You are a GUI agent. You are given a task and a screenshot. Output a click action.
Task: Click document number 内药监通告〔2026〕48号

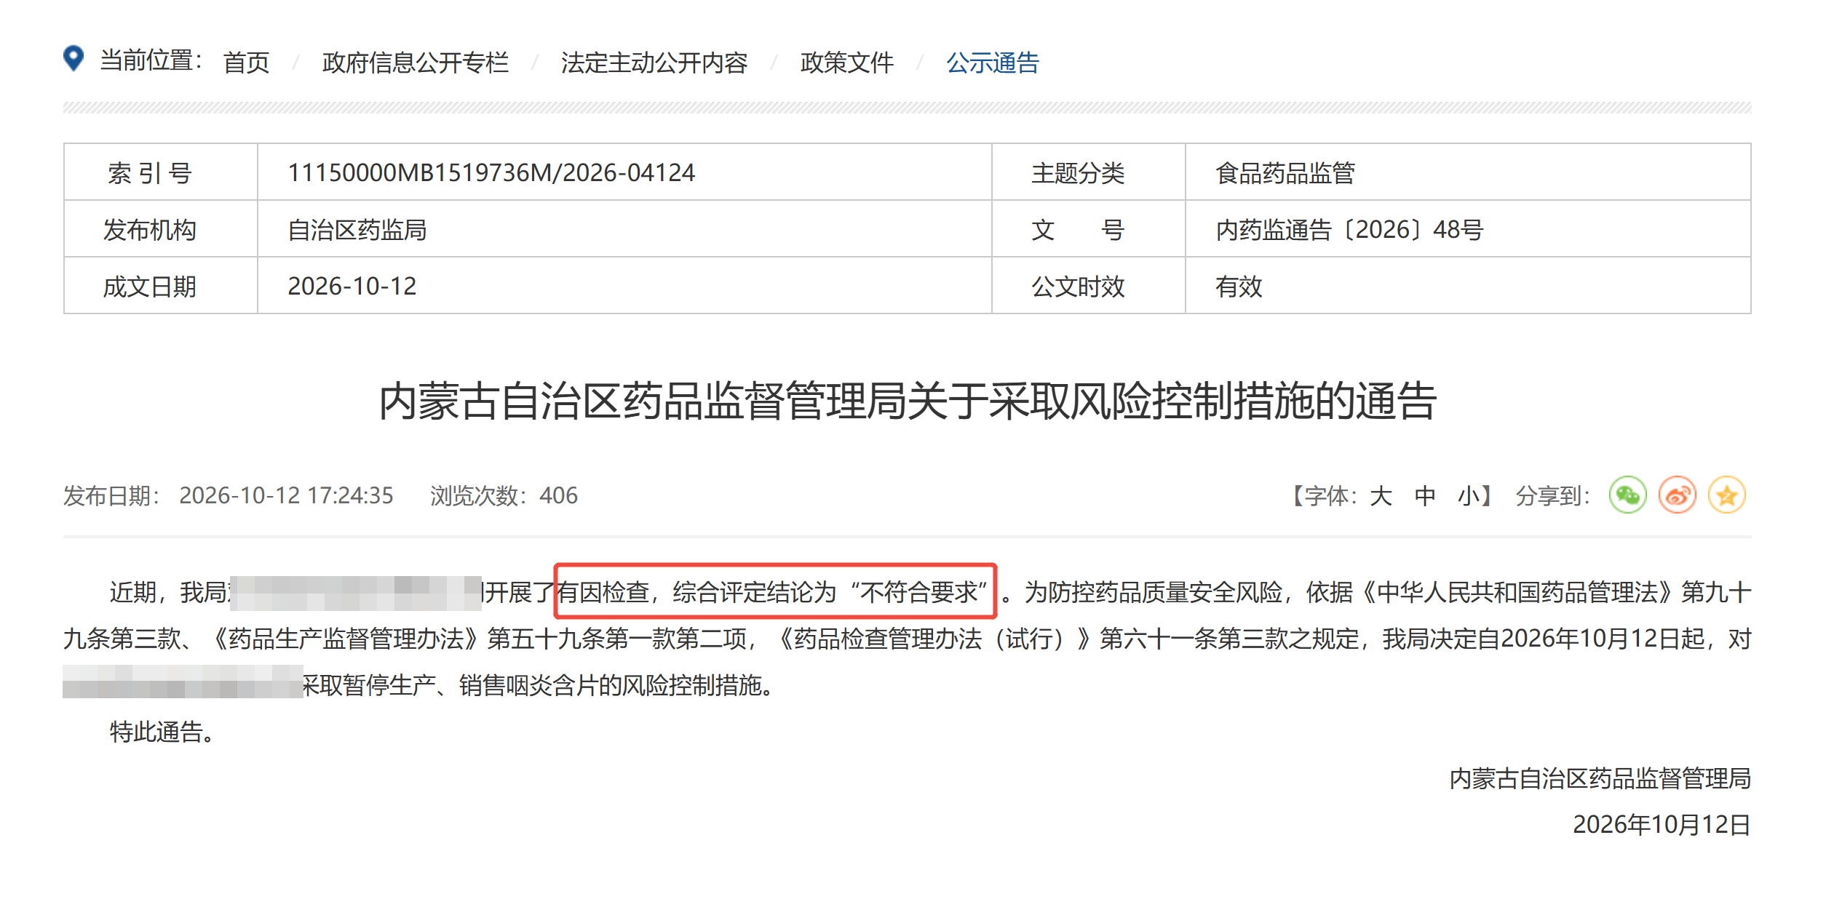1349,230
